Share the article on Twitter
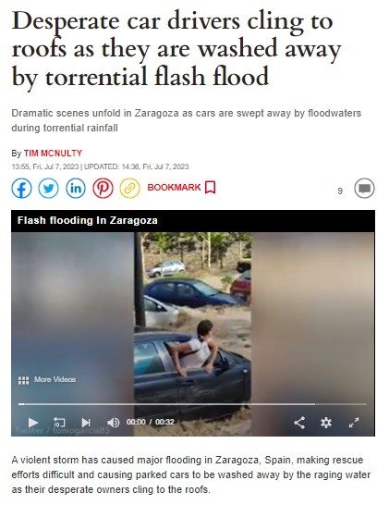Screen dimensions: 377x505 point(49,188)
